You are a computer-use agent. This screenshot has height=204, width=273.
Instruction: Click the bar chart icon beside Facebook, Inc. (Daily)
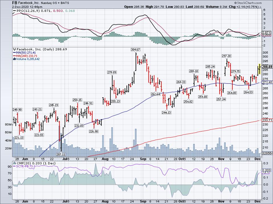(15, 49)
